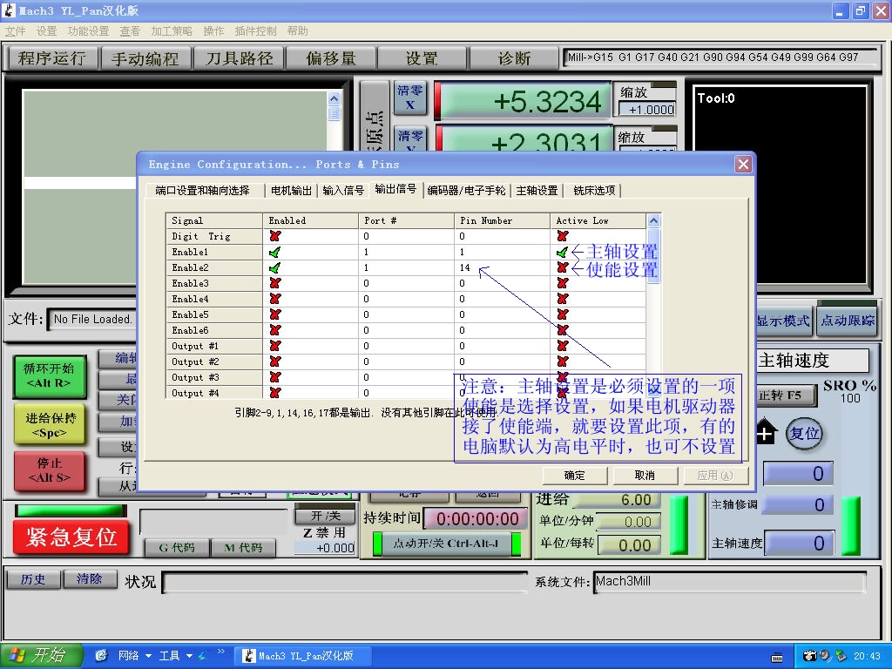The image size is (892, 669).
Task: Click the 清除 status button
Action: tap(90, 579)
